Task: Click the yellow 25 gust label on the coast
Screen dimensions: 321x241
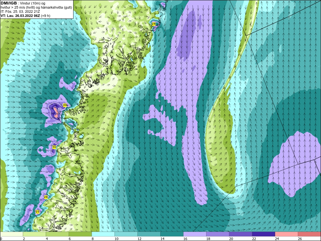Action: coord(38,212)
